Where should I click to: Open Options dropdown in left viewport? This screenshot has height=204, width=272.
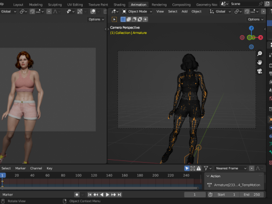pos(96,19)
